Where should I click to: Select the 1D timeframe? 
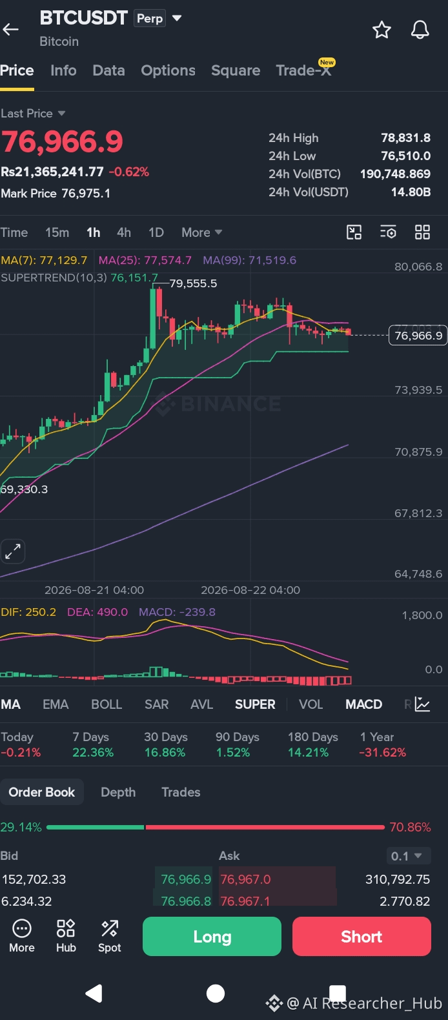(x=156, y=232)
